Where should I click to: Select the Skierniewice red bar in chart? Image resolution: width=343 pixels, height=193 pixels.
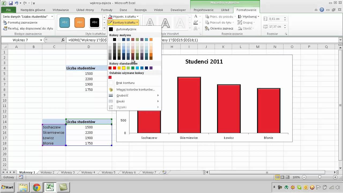[x=189, y=105]
